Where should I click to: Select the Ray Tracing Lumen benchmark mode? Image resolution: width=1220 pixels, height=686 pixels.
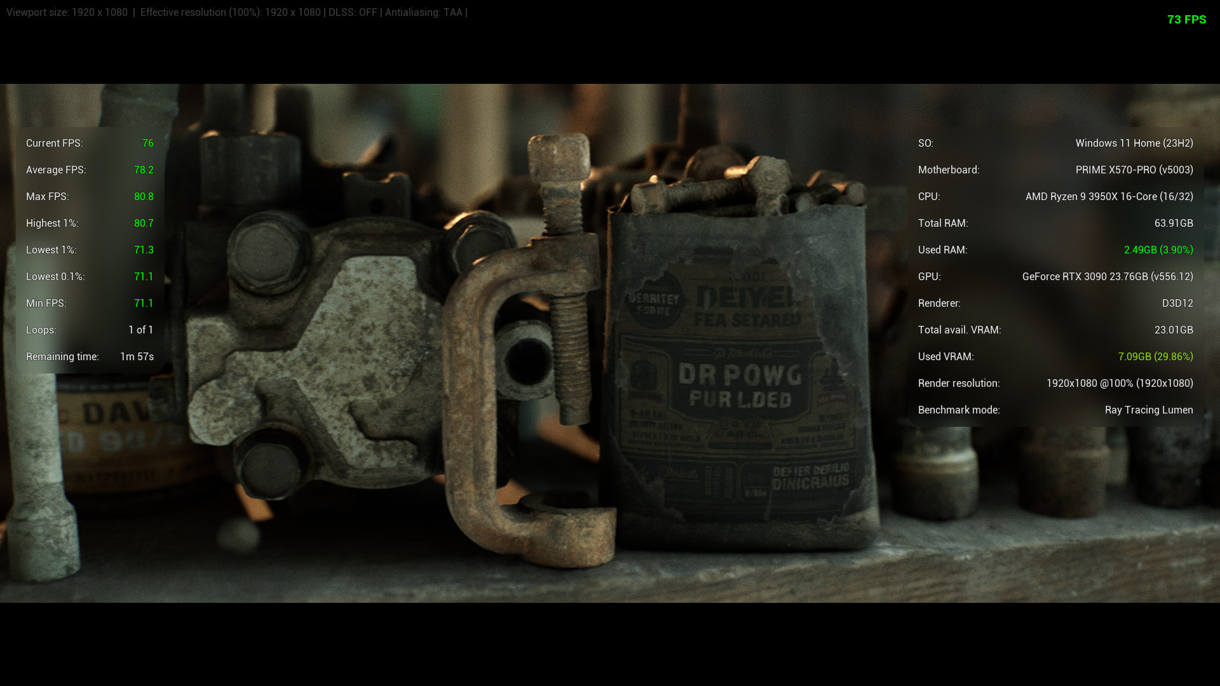pos(1149,410)
